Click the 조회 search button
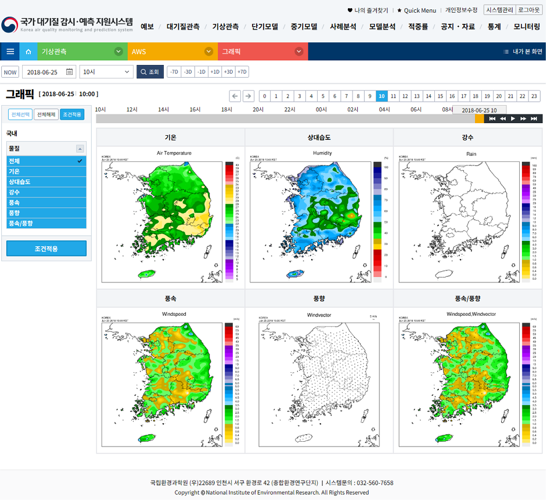 [150, 72]
